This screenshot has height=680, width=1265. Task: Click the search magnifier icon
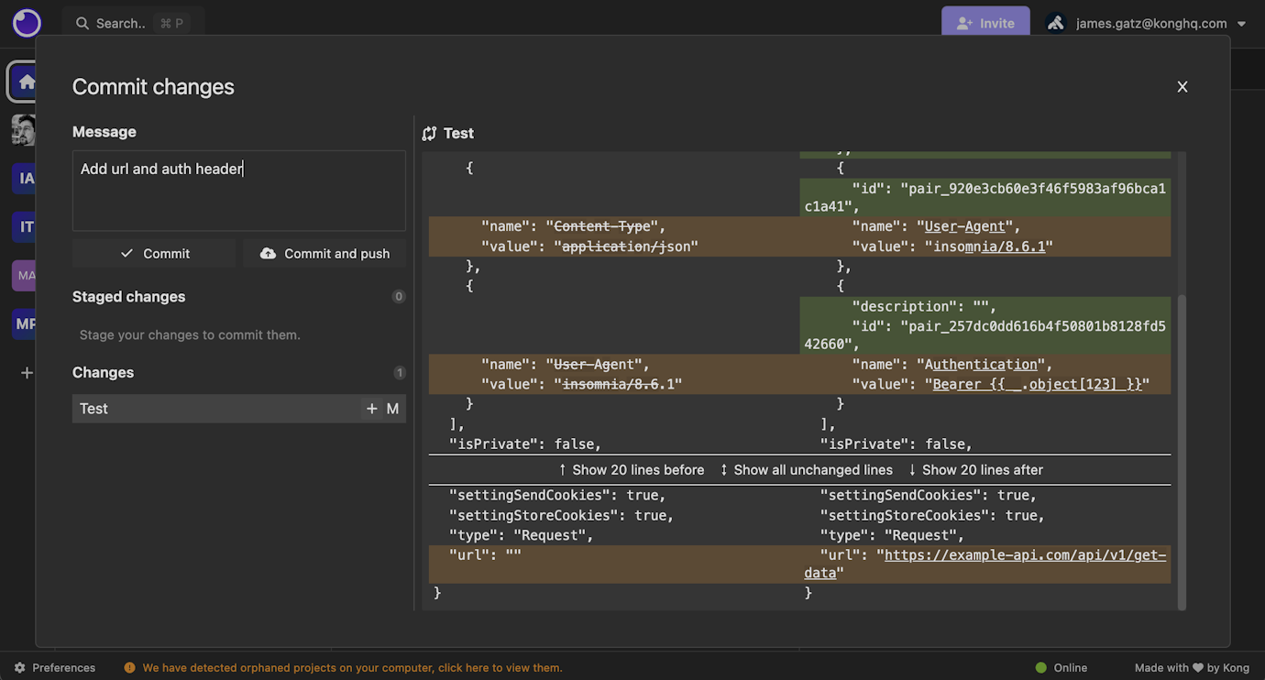coord(82,23)
